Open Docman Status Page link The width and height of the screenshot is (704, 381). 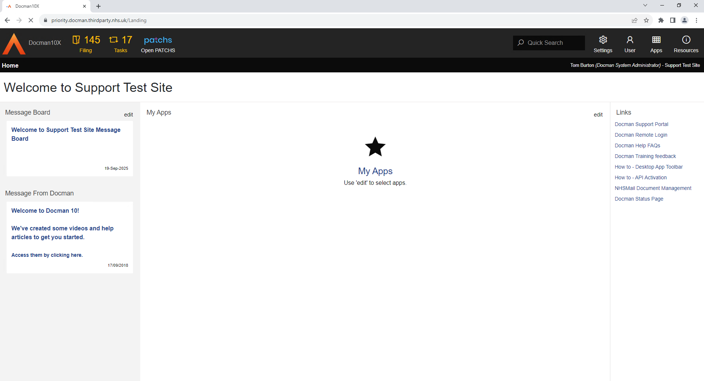639,199
